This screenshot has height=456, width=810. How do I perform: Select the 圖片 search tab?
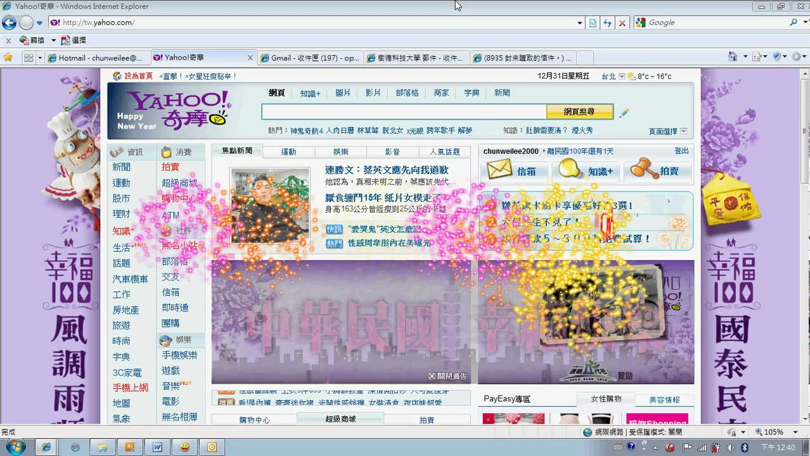tap(343, 92)
